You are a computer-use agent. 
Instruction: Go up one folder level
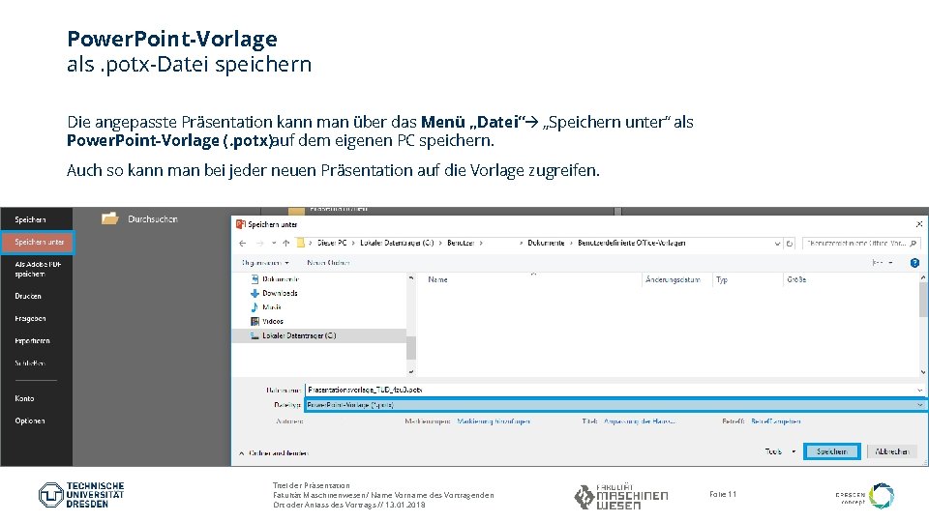pos(286,244)
